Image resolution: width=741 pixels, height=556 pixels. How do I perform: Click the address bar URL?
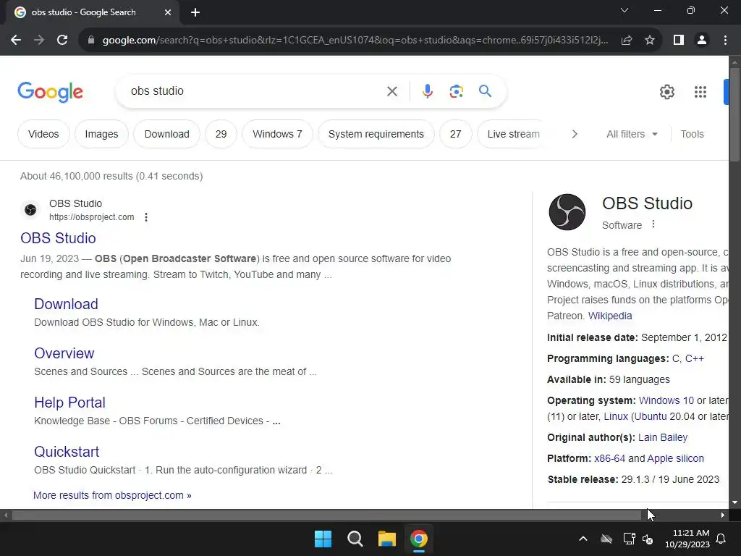tap(355, 41)
